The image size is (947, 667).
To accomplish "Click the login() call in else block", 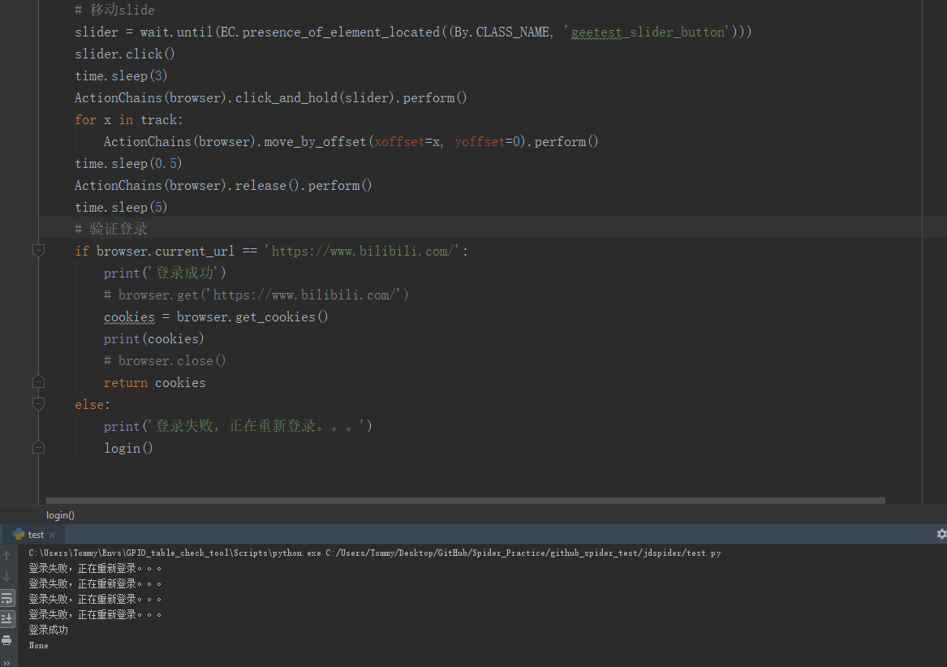I will point(128,448).
